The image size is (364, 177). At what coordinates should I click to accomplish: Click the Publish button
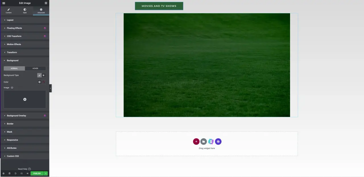click(37, 173)
